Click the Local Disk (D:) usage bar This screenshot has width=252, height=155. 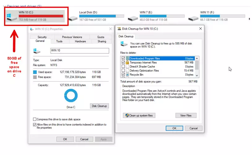(102, 16)
